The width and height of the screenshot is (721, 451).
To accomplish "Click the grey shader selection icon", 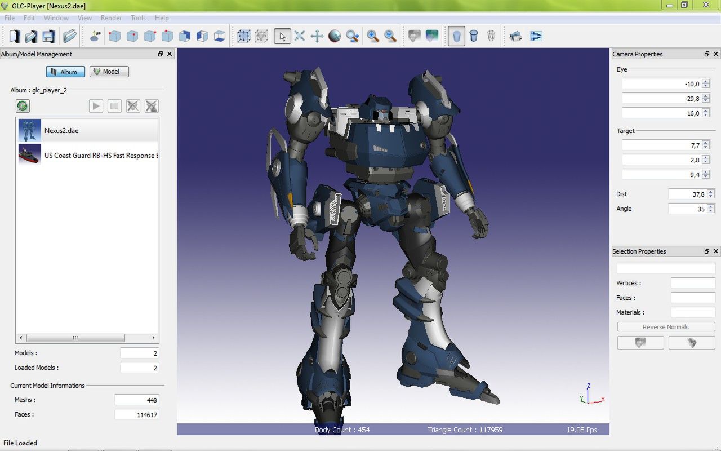I will tap(414, 36).
